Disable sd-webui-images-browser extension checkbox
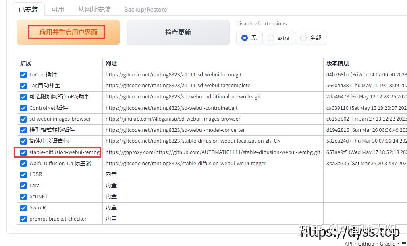The image size is (407, 246). 23,119
